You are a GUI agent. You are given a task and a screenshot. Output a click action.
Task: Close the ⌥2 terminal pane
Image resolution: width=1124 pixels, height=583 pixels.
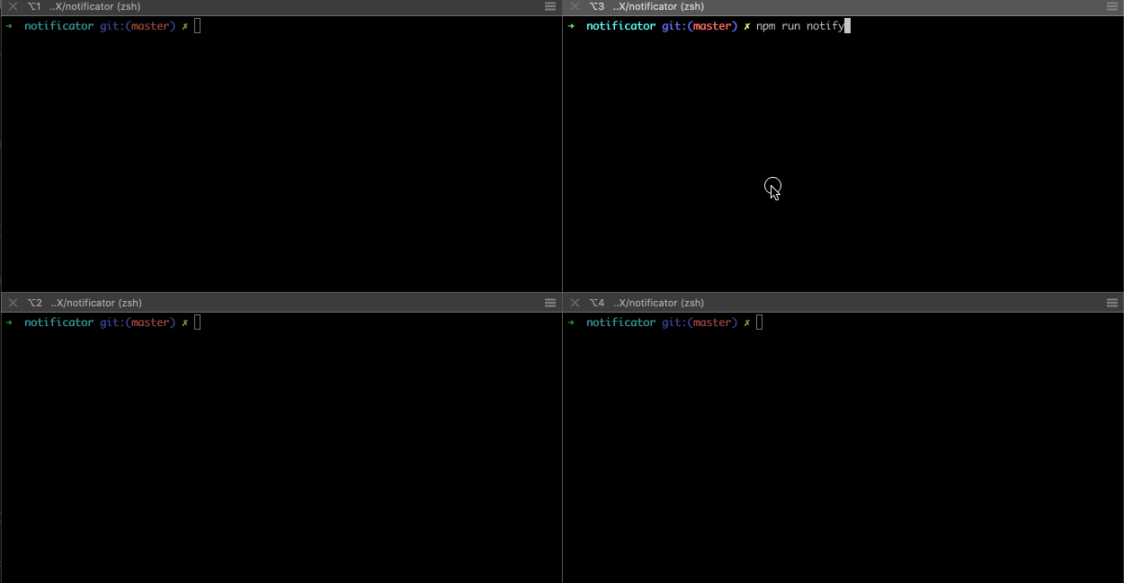[x=13, y=303]
